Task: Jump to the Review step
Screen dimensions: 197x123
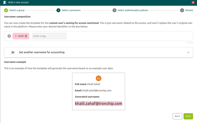Action: pos(189,10)
